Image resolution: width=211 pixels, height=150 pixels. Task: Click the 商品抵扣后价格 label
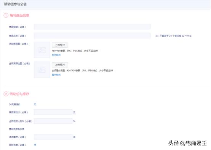16,129
